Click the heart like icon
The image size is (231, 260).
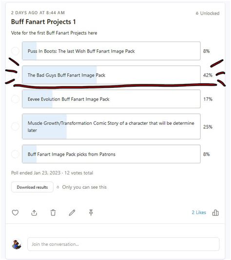click(x=15, y=213)
